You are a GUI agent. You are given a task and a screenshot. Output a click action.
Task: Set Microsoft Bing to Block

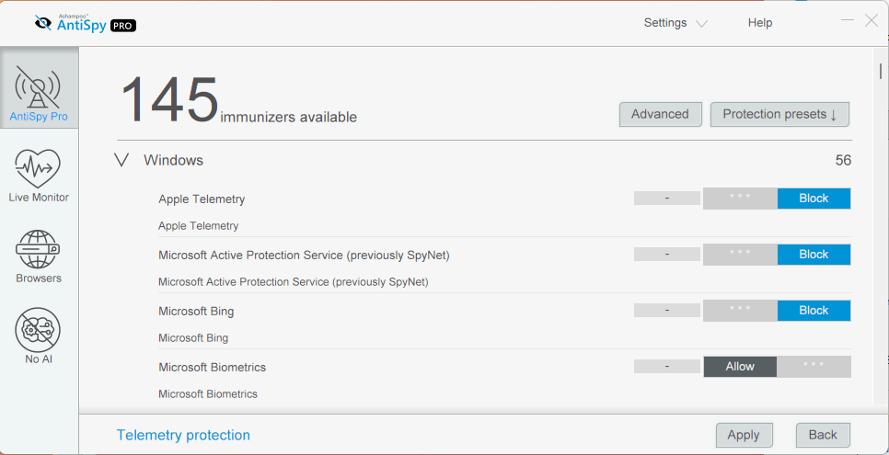click(x=814, y=311)
